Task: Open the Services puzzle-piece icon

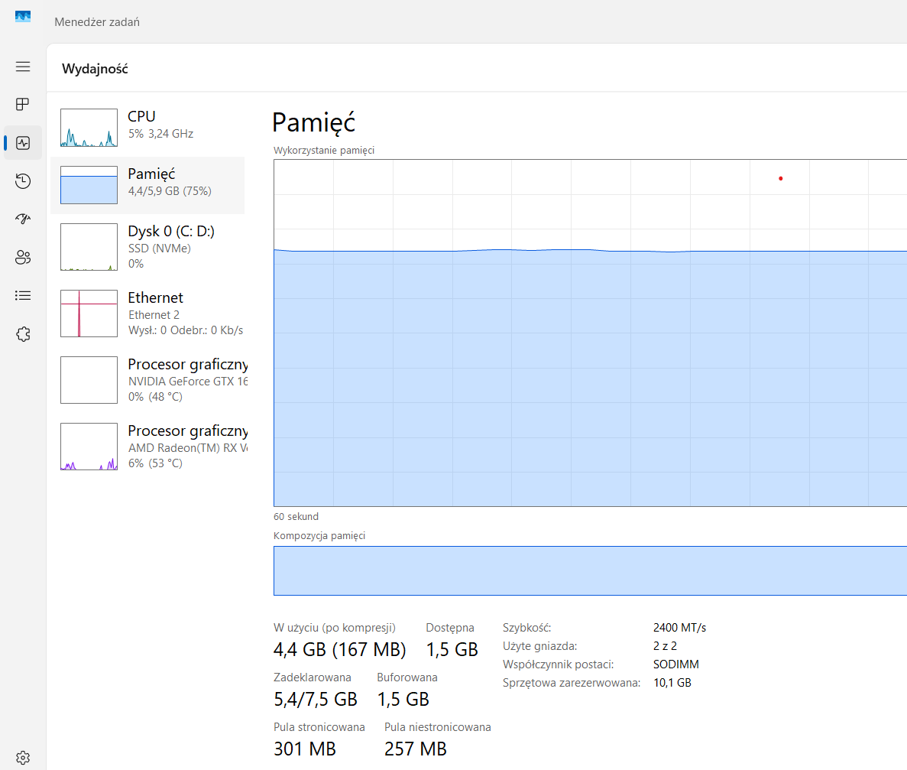Action: click(23, 333)
